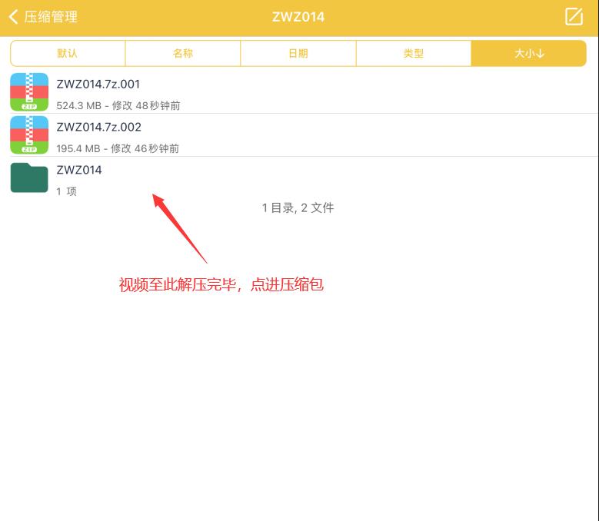Tap the back chevron in the header

pyautogui.click(x=13, y=17)
